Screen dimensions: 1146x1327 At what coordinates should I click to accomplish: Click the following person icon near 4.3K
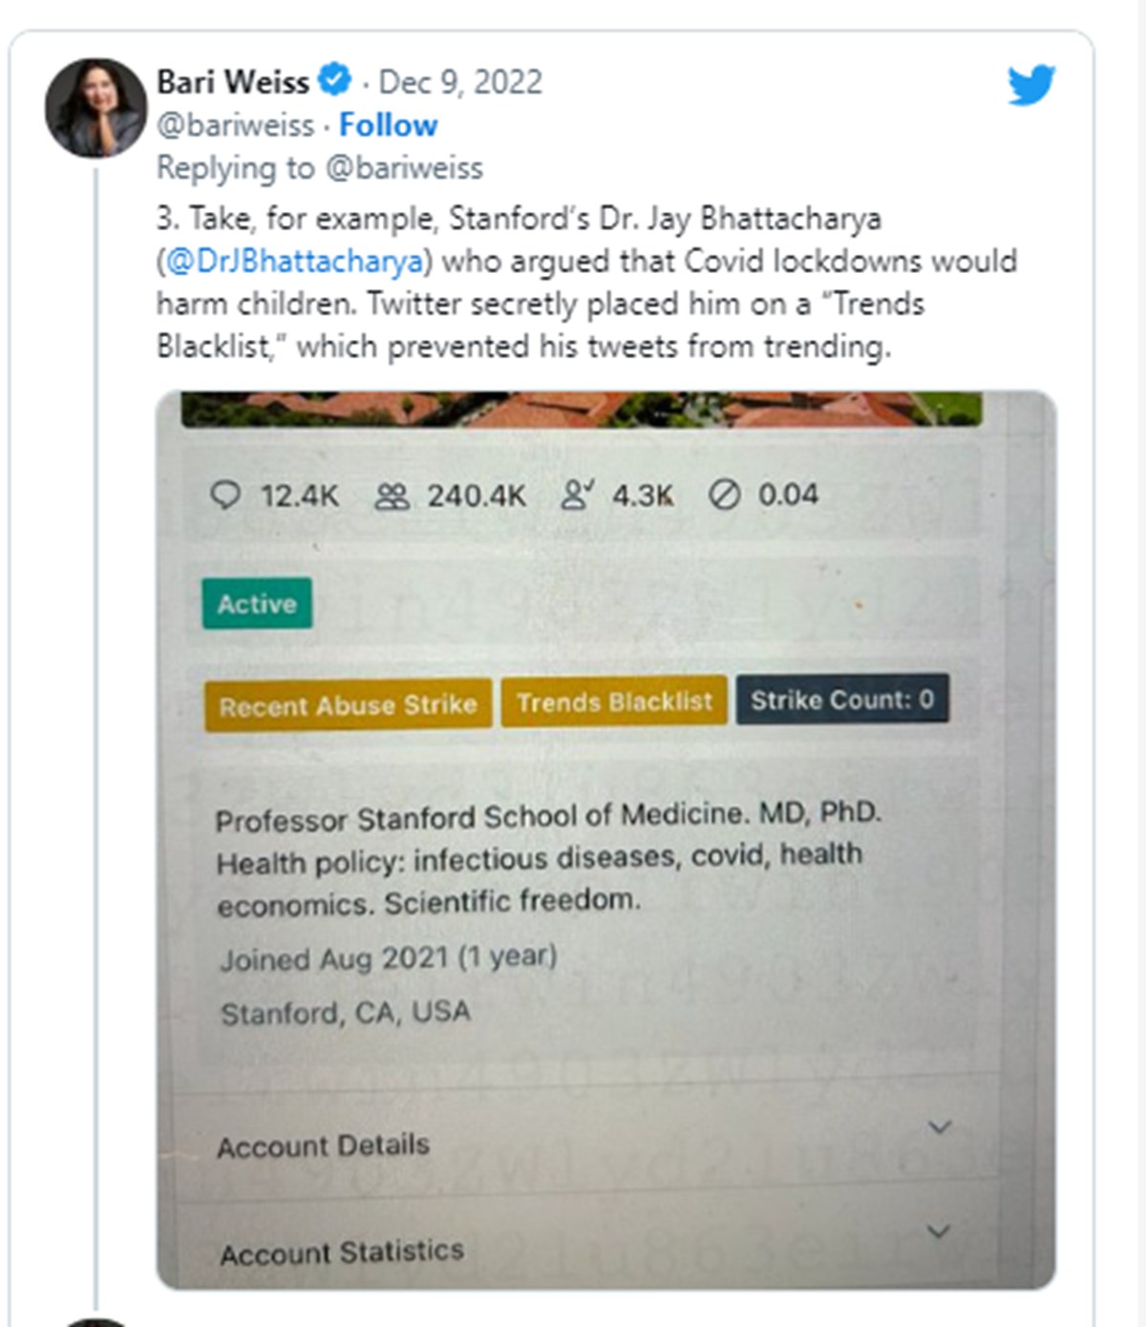coord(577,494)
